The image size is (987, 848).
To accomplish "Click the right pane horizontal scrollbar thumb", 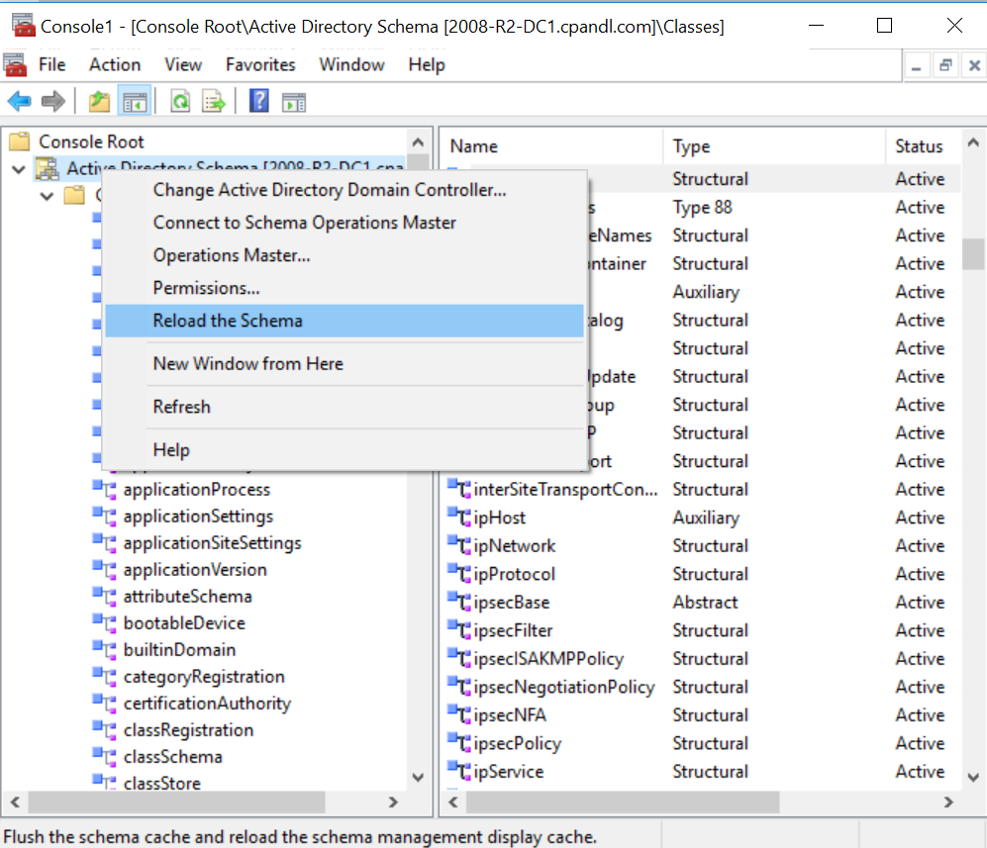I will pyautogui.click(x=622, y=802).
